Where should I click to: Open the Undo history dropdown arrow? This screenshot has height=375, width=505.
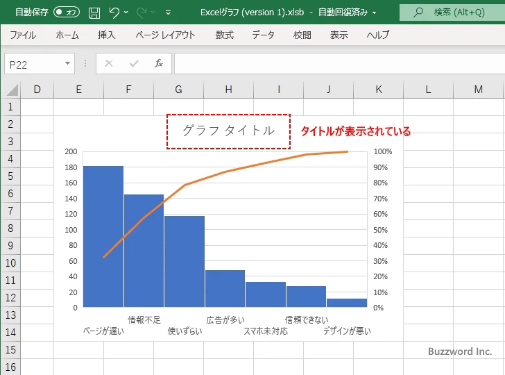[126, 12]
